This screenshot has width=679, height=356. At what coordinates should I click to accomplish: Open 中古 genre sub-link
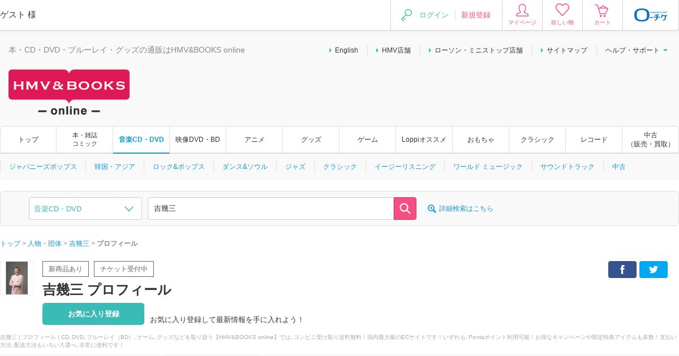point(619,167)
